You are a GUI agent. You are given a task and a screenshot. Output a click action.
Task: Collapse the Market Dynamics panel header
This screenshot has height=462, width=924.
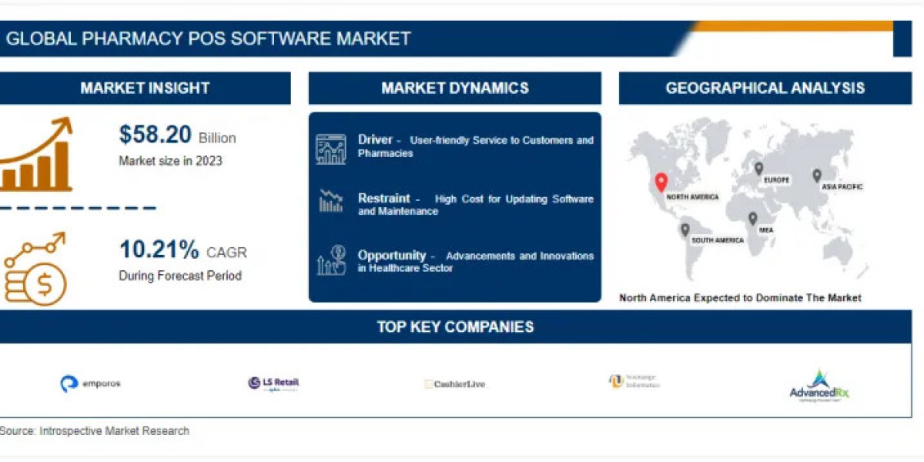click(454, 88)
